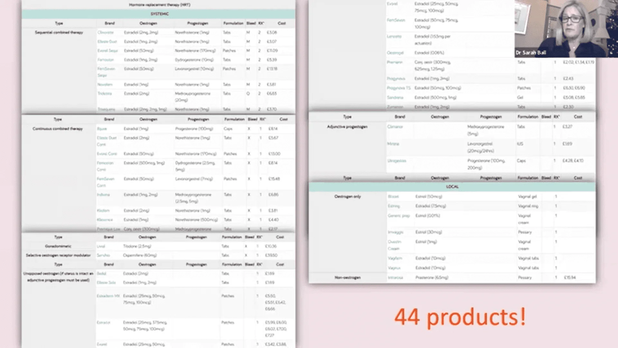
Task: Select the Gonadomimetic type cell
Action: pos(58,246)
